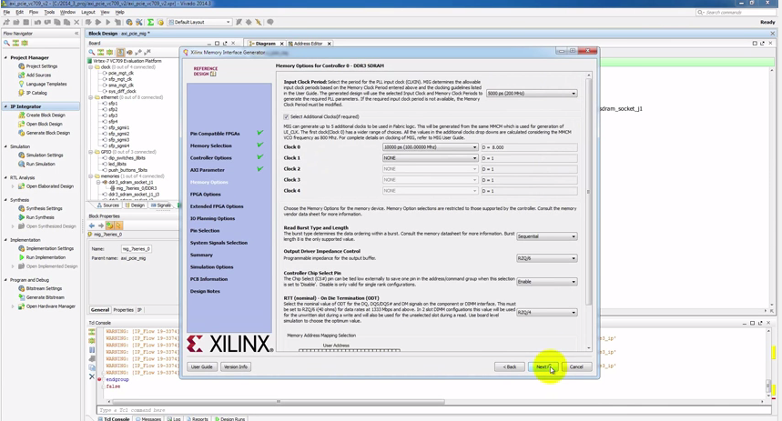Image resolution: width=782 pixels, height=421 pixels.
Task: Open the Default Layout dropdown in toolbar
Action: point(199,22)
